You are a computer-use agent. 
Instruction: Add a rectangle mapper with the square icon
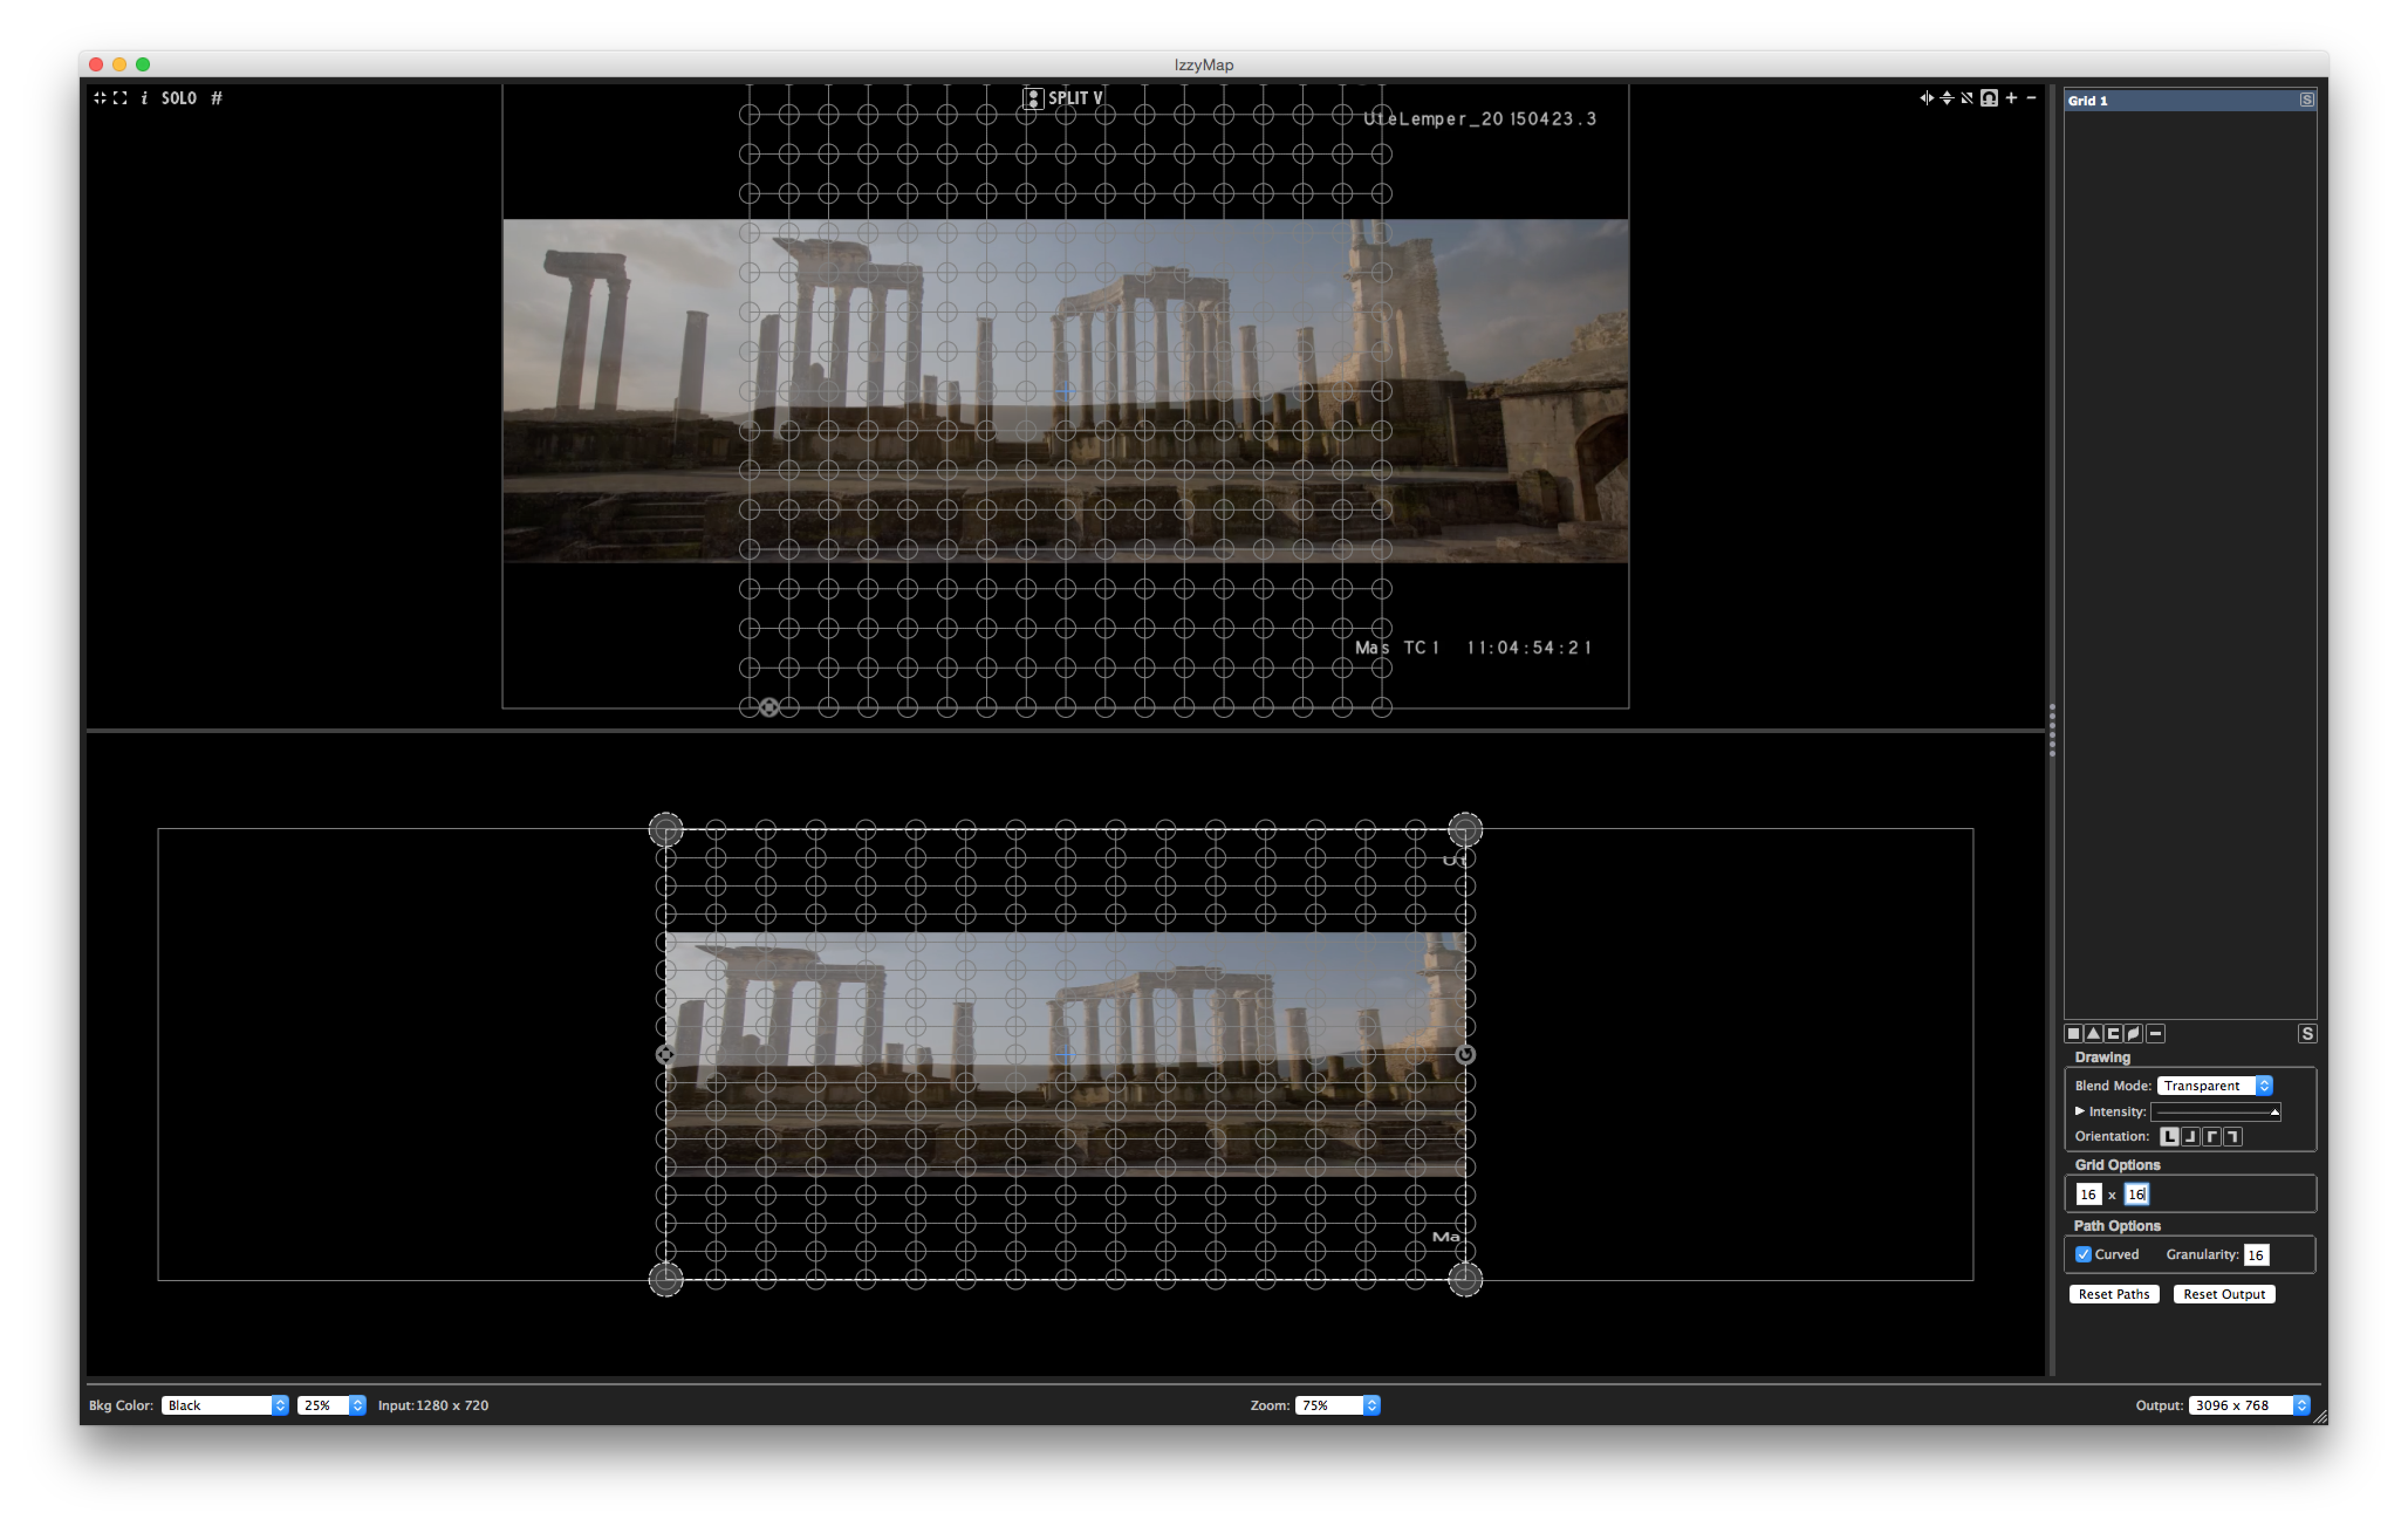[x=2074, y=1033]
